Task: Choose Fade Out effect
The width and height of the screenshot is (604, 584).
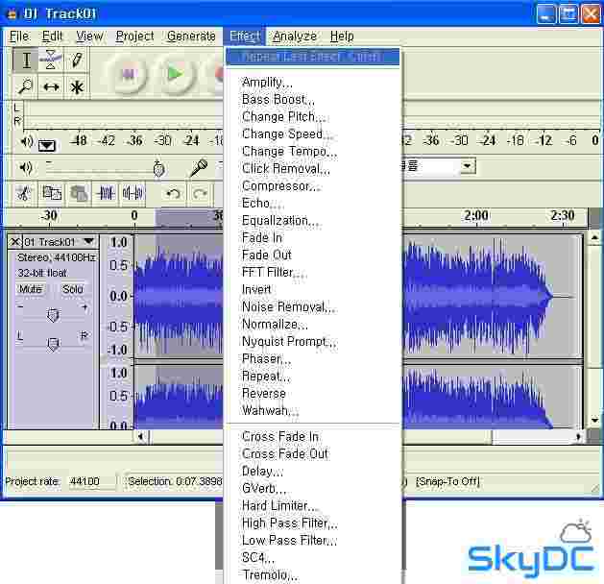Action: (312, 255)
